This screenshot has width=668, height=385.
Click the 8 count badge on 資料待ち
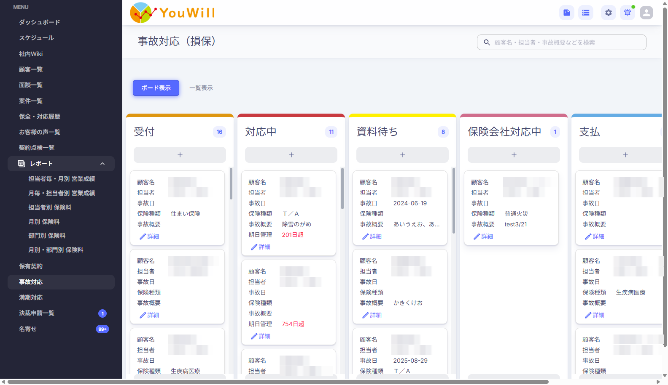click(x=443, y=132)
